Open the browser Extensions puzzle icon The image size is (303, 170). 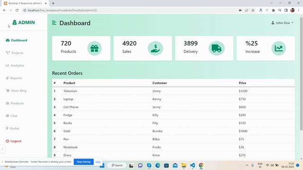tap(274, 10)
